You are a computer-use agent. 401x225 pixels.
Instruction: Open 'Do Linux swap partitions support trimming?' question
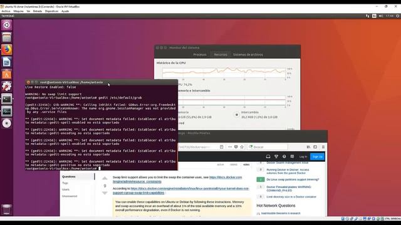click(x=293, y=179)
